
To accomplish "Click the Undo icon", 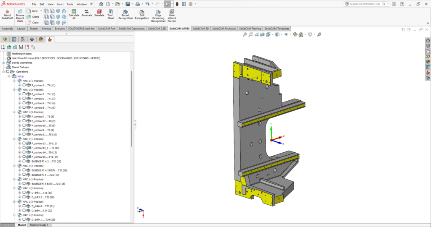I will (148, 4).
